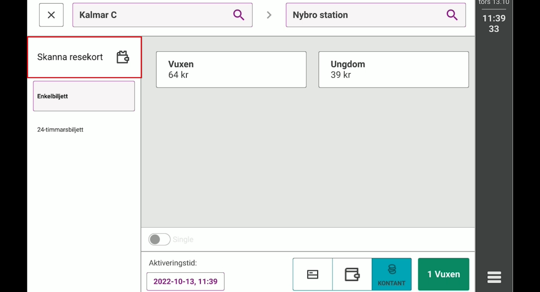The image size is (540, 292).
Task: Click the Aktiveringstid label
Action: pyautogui.click(x=173, y=263)
